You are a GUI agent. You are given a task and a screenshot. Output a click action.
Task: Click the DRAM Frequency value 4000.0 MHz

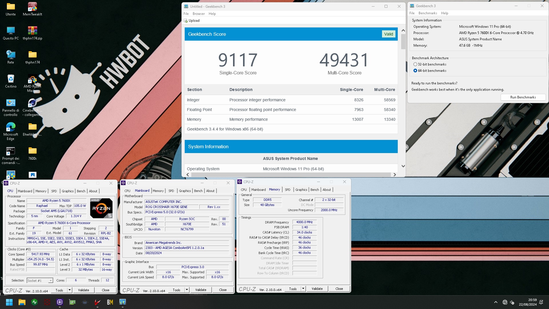pos(305,222)
